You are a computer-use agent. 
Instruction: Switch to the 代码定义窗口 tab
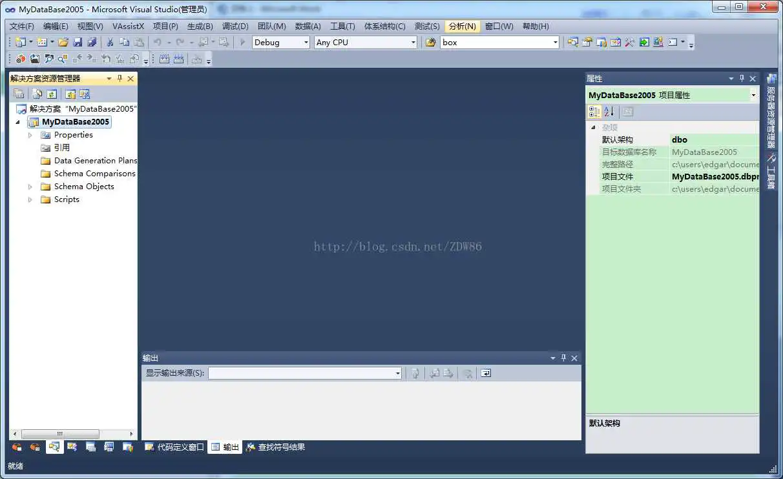[174, 447]
